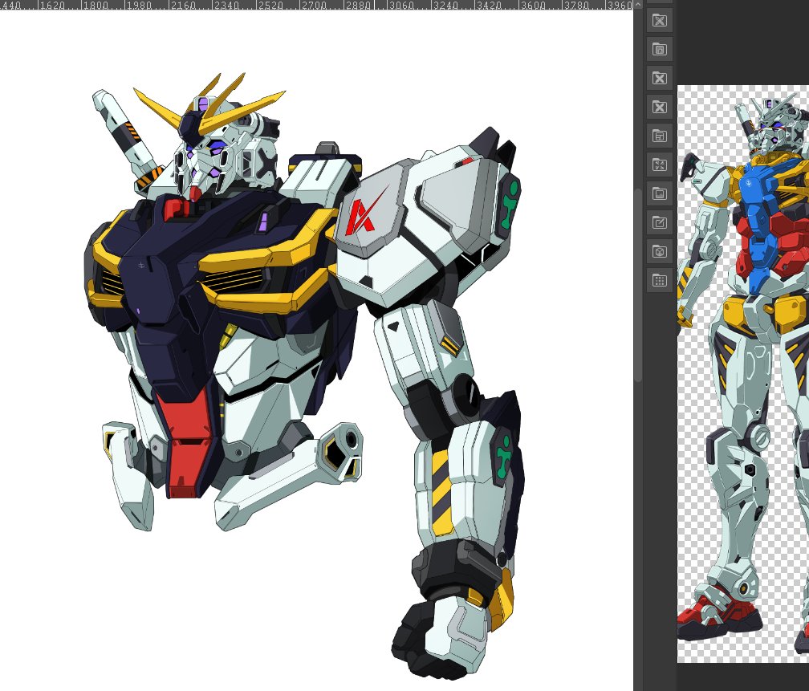Click the second X-marked panel icon below the home icon
Image resolution: width=809 pixels, height=691 pixels.
point(658,78)
